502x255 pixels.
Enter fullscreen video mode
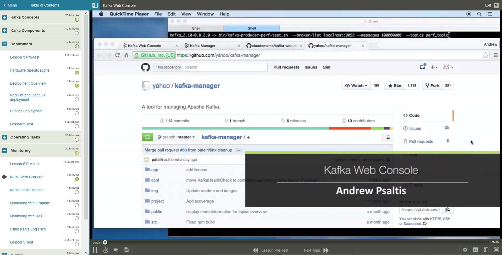pyautogui.click(x=496, y=250)
